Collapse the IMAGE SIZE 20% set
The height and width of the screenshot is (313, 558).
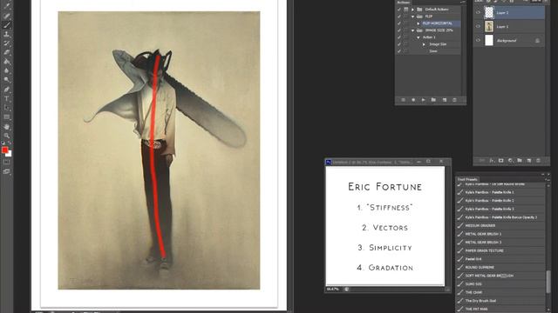[412, 30]
